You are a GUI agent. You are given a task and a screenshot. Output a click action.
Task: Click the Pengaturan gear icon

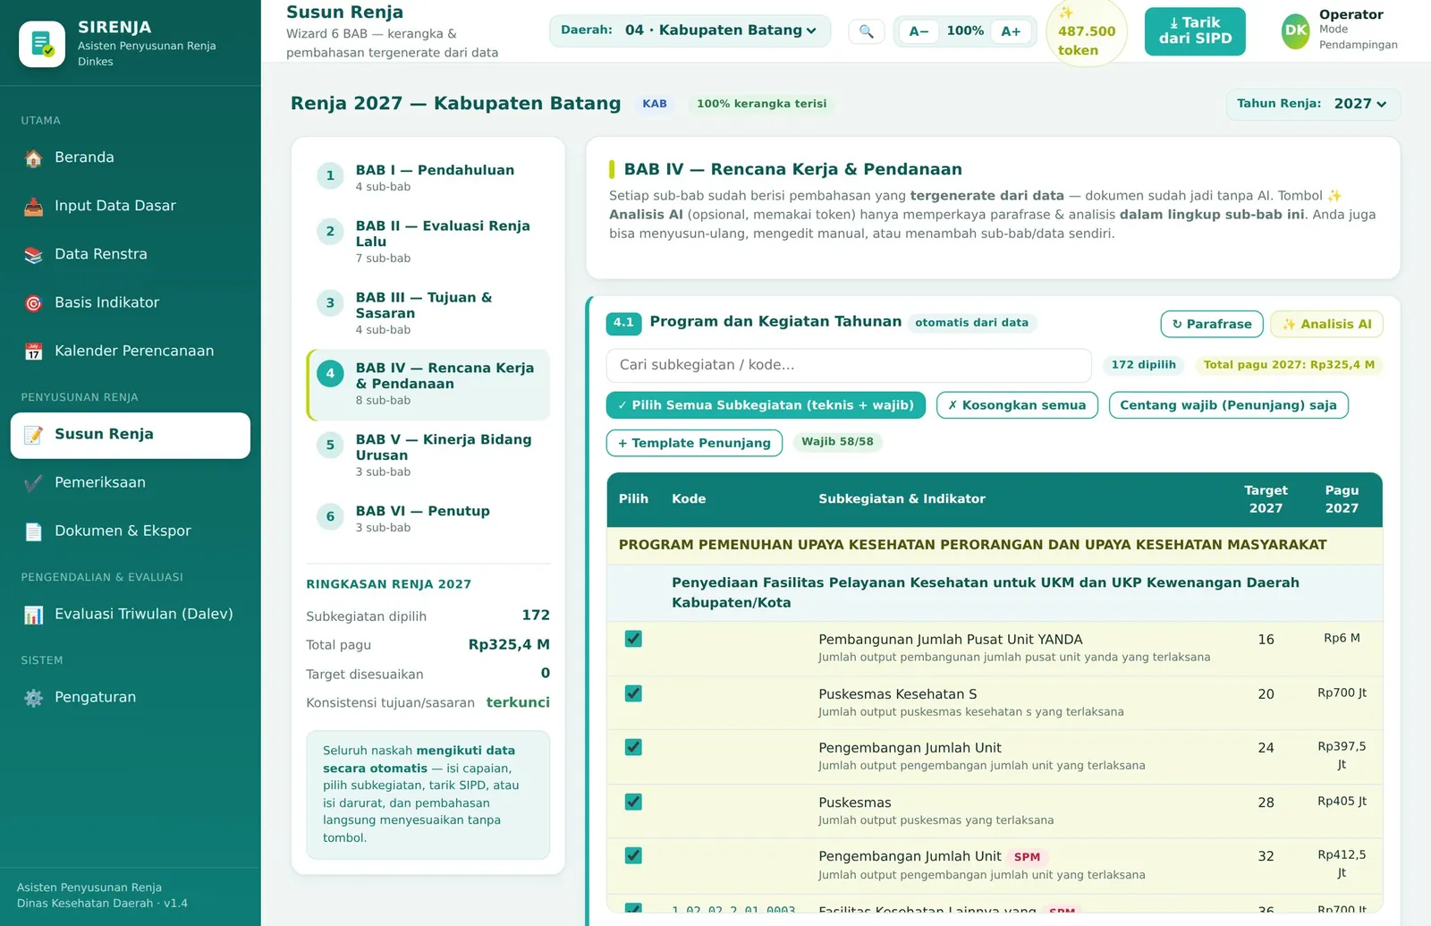coord(33,698)
